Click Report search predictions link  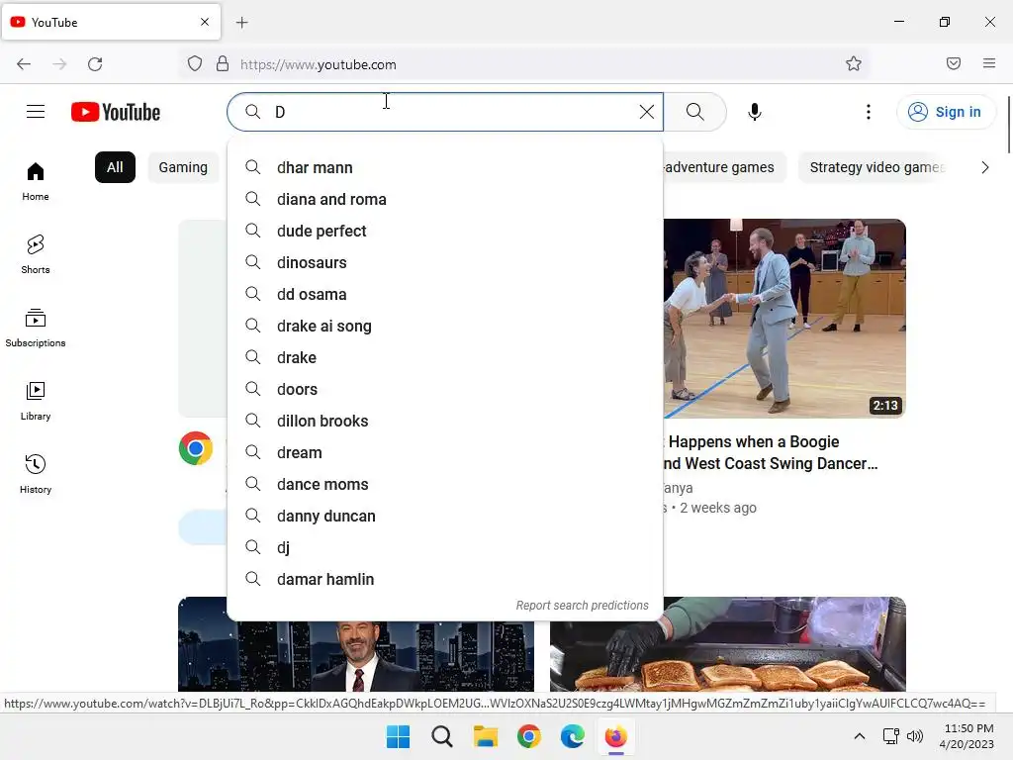[582, 606]
